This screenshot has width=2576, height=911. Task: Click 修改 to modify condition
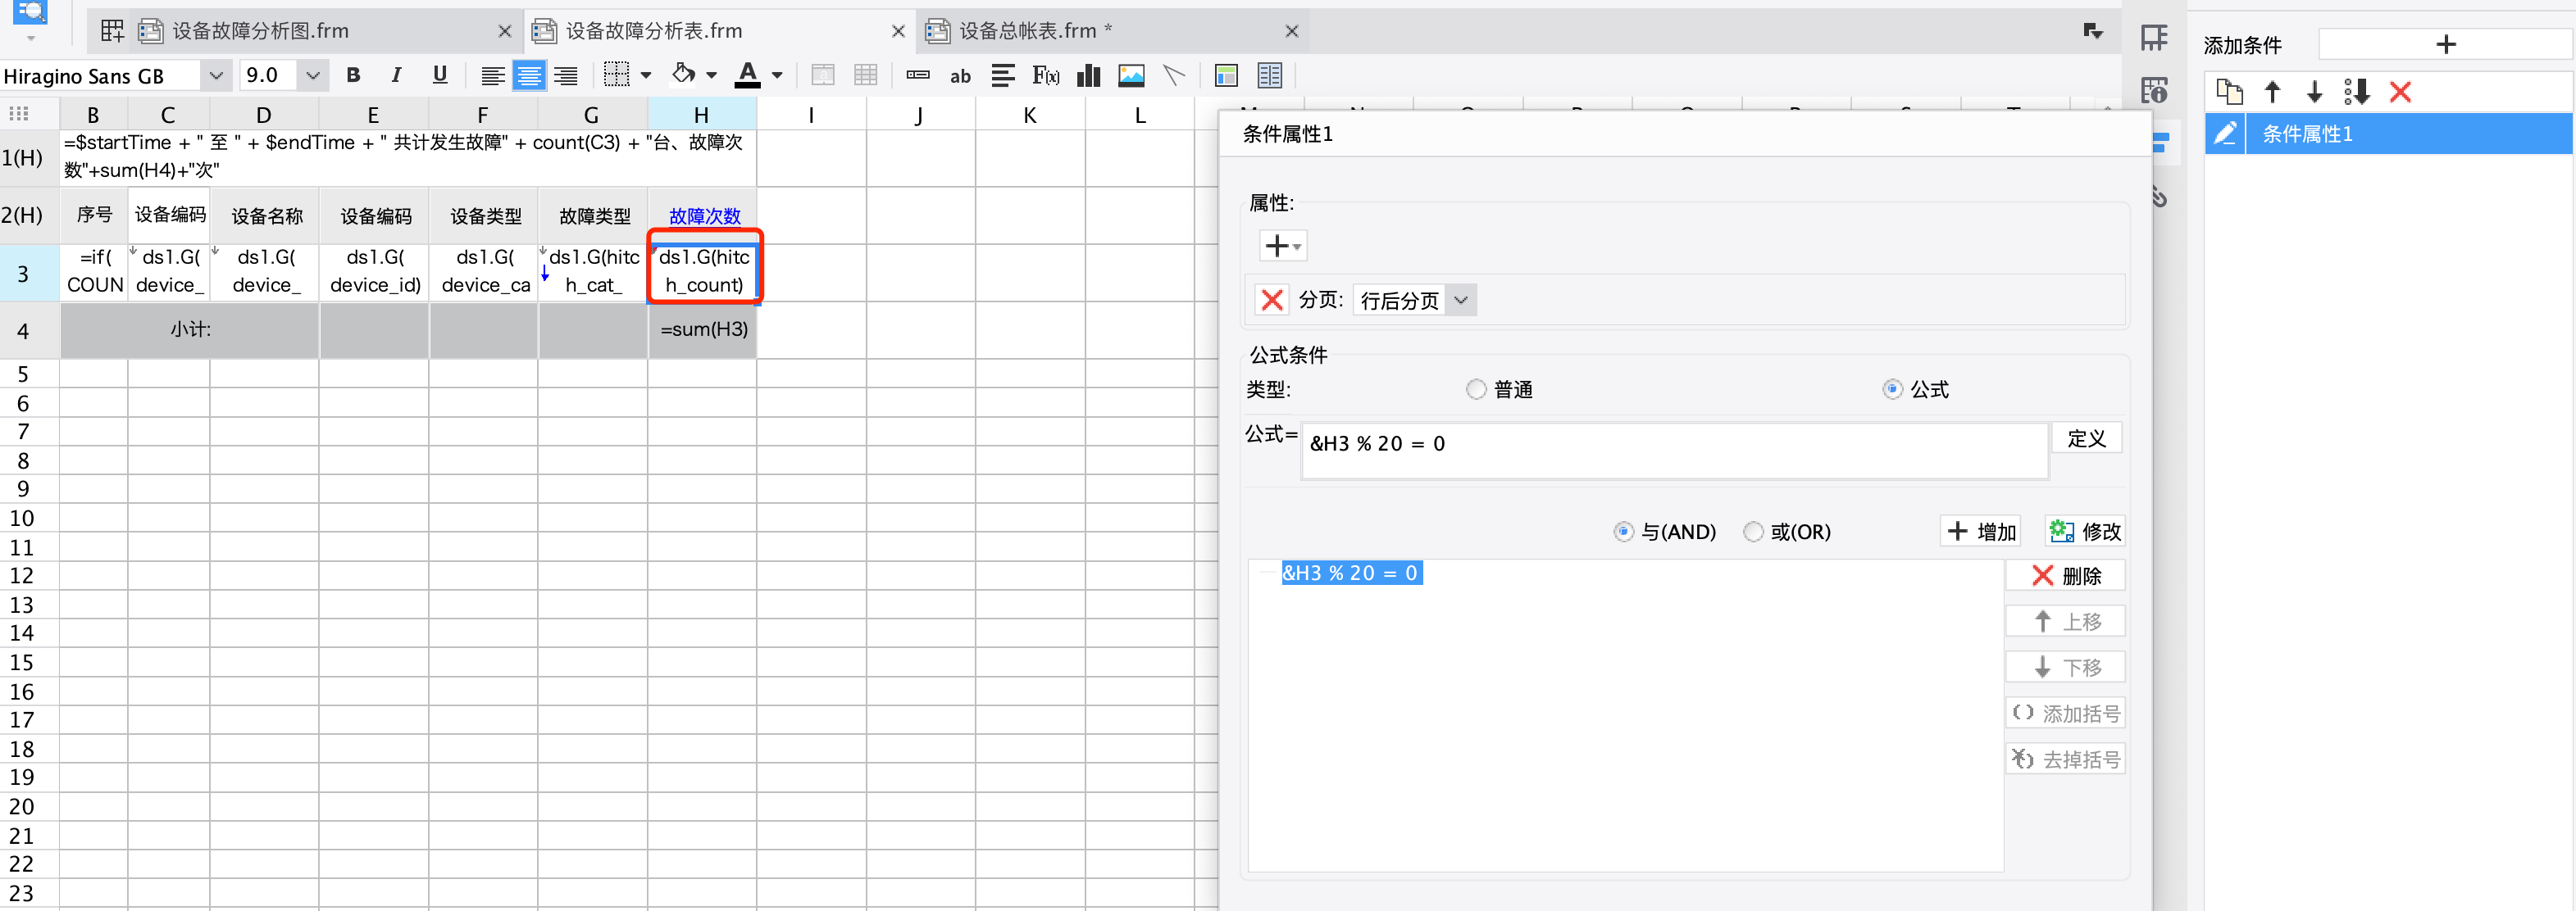tap(2085, 532)
